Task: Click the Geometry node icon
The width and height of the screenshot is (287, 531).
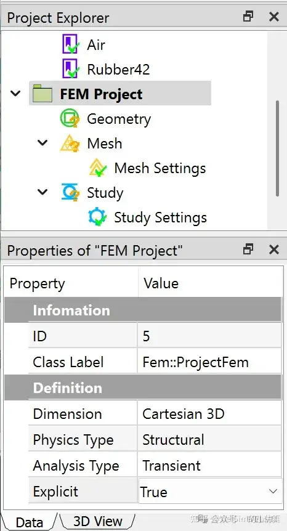Action: [70, 118]
